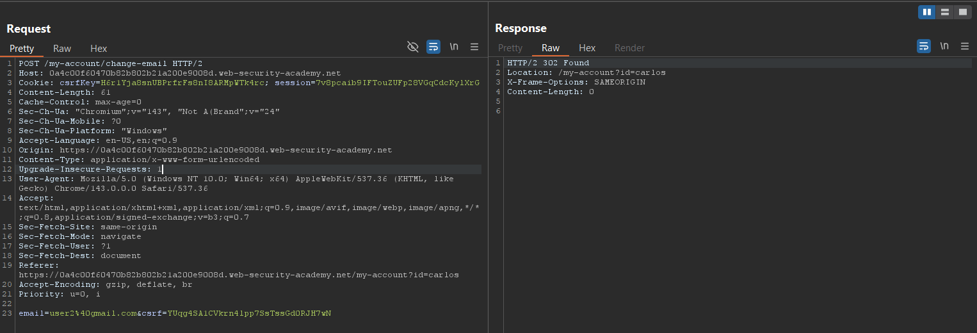
Task: Click Cache-Control: max-age=0 header
Action: [x=80, y=102]
